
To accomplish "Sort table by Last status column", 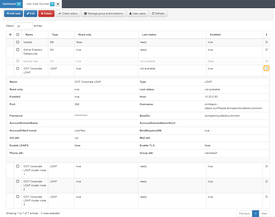I will coord(149,35).
